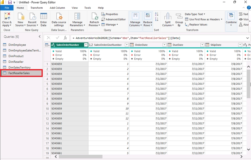Screen dimensions: 251x160
Task: Click the Reduce Rows icon
Action: pyautogui.click(x=148, y=16)
